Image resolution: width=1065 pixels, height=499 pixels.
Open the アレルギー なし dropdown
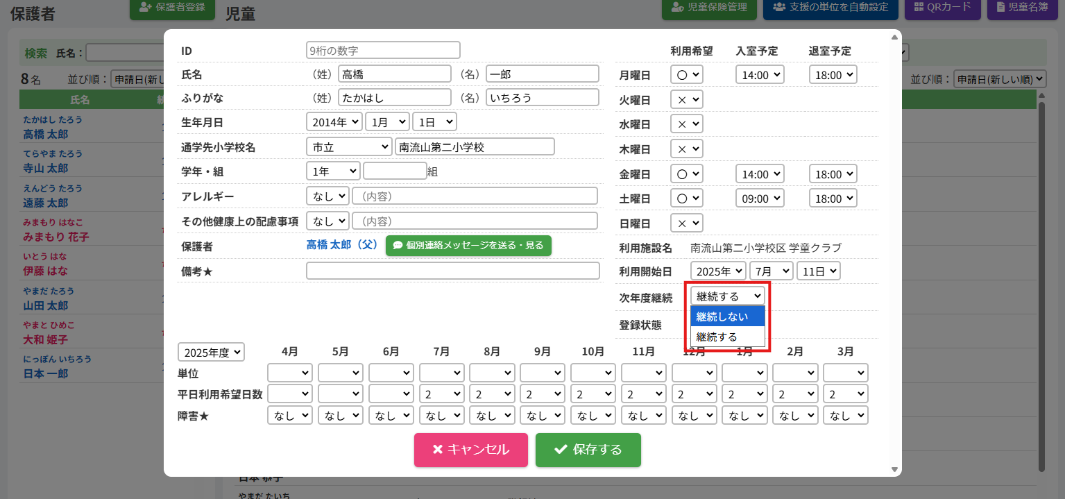pyautogui.click(x=327, y=196)
